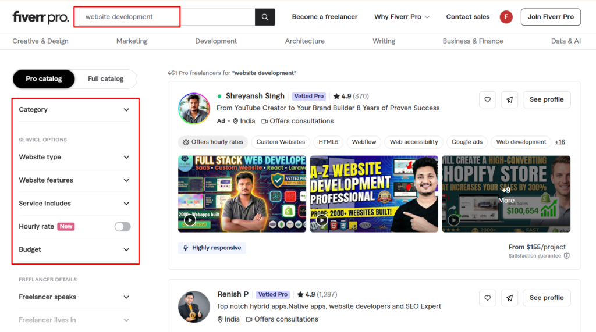Expand the Category filter

tap(74, 110)
